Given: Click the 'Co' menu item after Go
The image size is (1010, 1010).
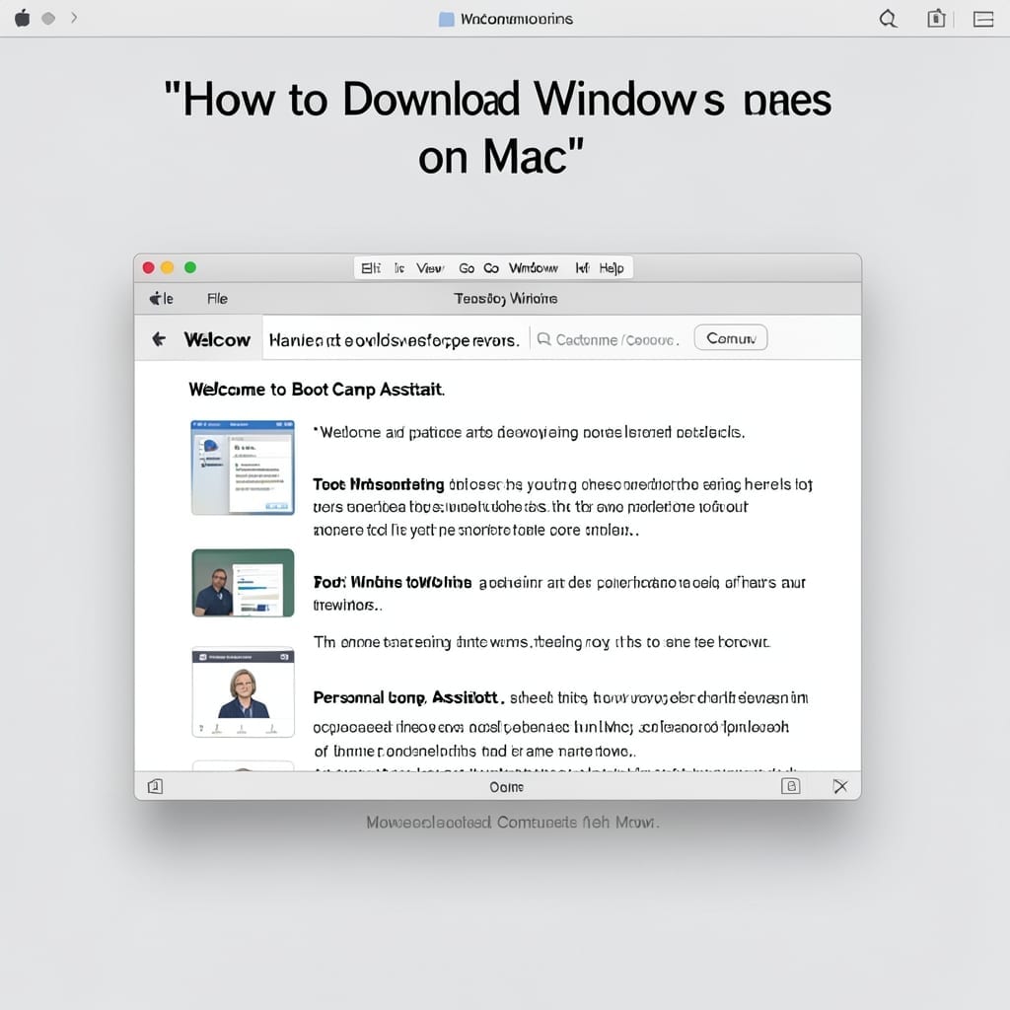Looking at the screenshot, I should tap(491, 268).
